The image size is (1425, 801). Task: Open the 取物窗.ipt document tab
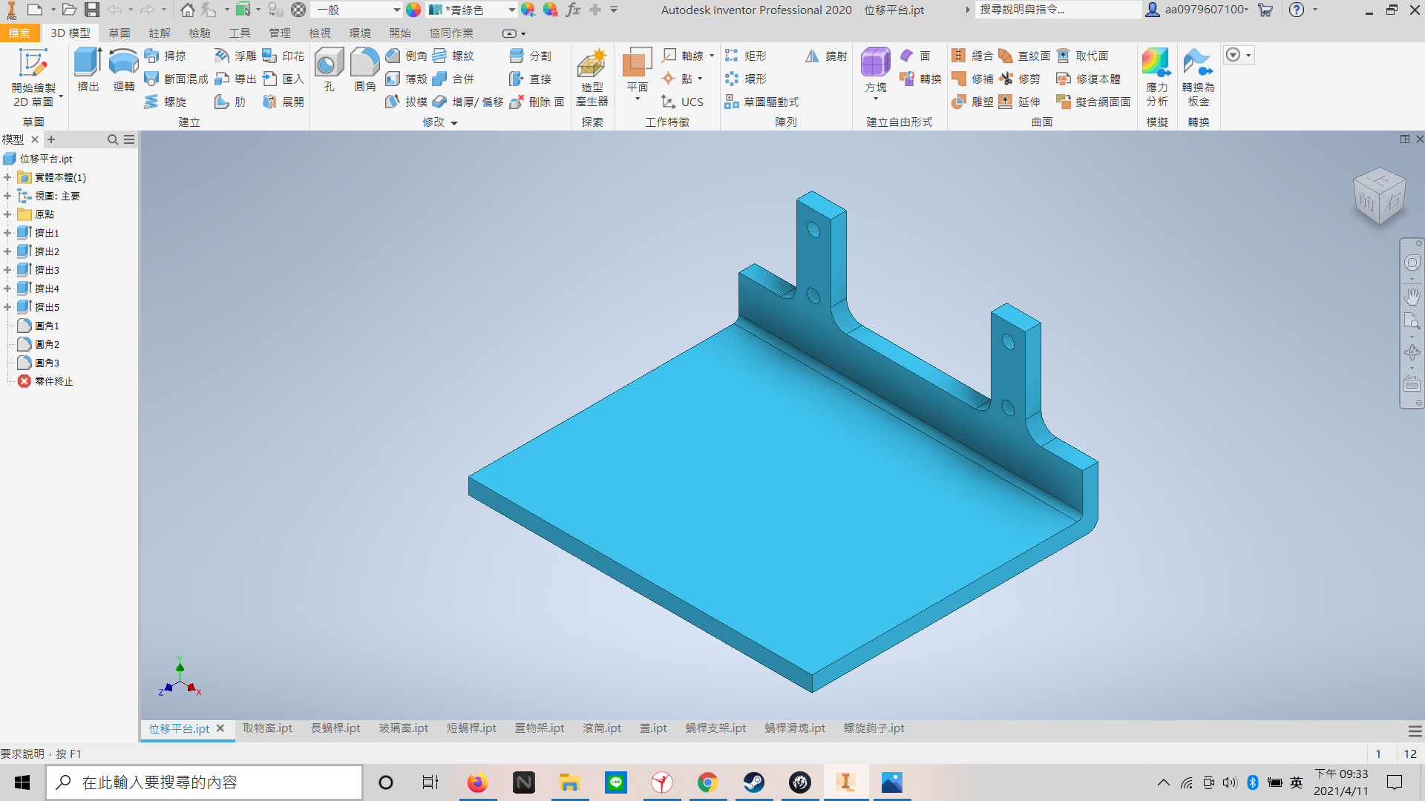[x=267, y=728]
